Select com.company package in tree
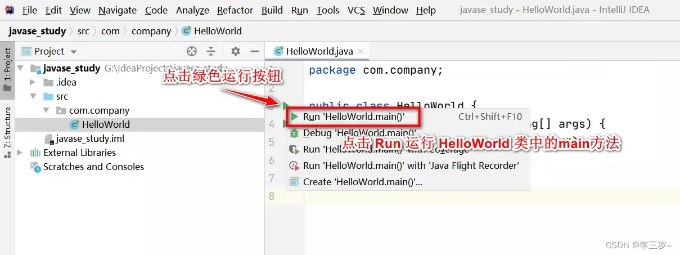The height and width of the screenshot is (255, 680). click(x=99, y=110)
